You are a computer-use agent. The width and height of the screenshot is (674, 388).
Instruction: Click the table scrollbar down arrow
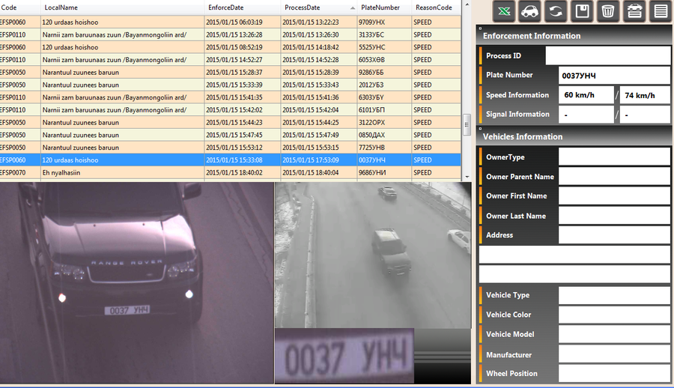(x=467, y=177)
